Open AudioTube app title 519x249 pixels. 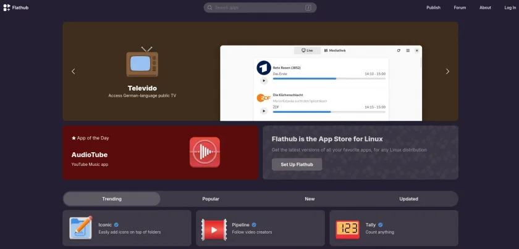point(90,155)
